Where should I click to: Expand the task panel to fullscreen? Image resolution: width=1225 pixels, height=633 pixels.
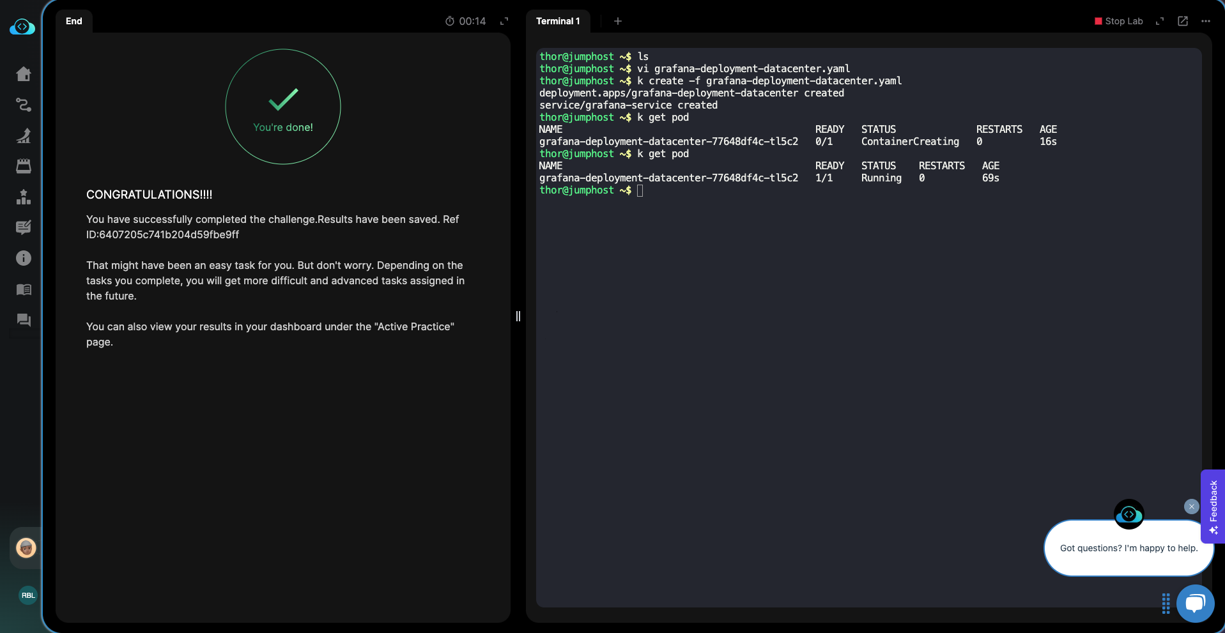coord(504,21)
